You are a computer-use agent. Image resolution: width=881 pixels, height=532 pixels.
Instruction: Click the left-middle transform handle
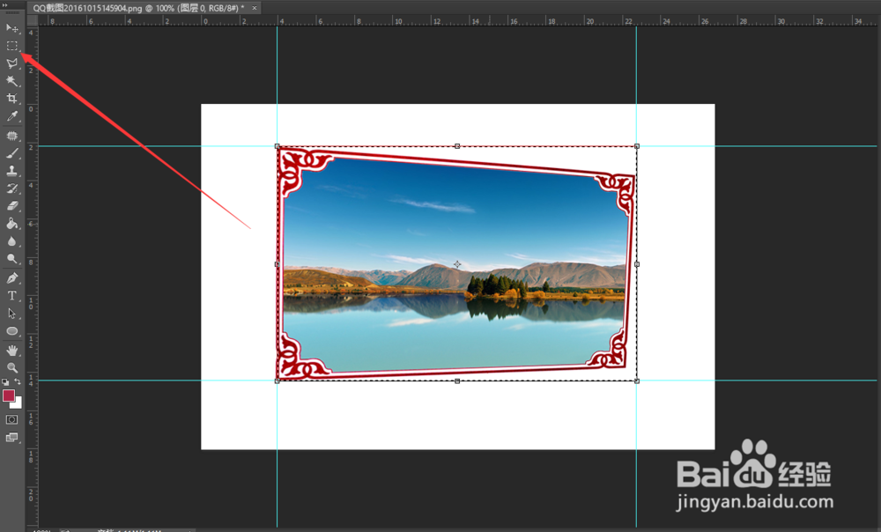coord(277,264)
